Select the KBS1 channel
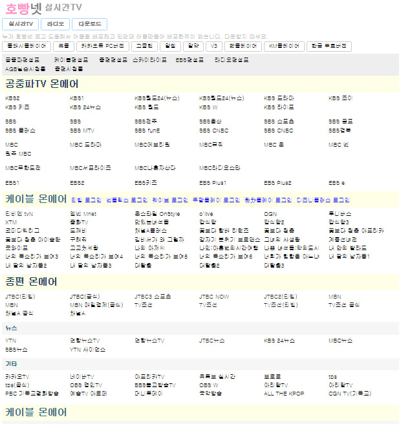The height and width of the screenshot is (424, 401). click(x=77, y=98)
